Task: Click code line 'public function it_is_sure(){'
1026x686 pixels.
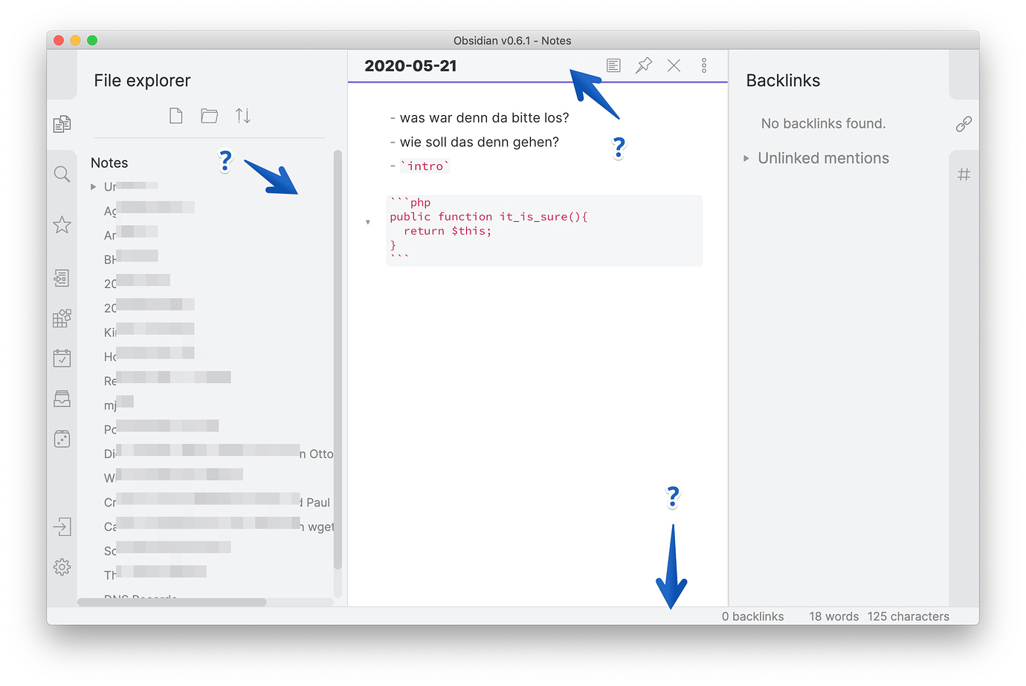Action: [x=488, y=217]
